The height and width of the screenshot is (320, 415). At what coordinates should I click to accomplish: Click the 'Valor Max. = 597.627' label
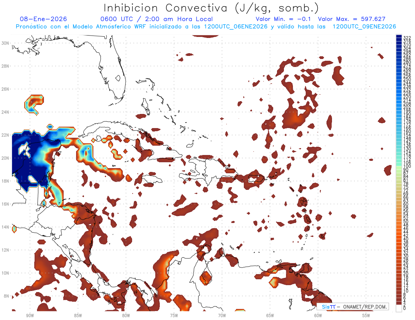tap(352, 19)
